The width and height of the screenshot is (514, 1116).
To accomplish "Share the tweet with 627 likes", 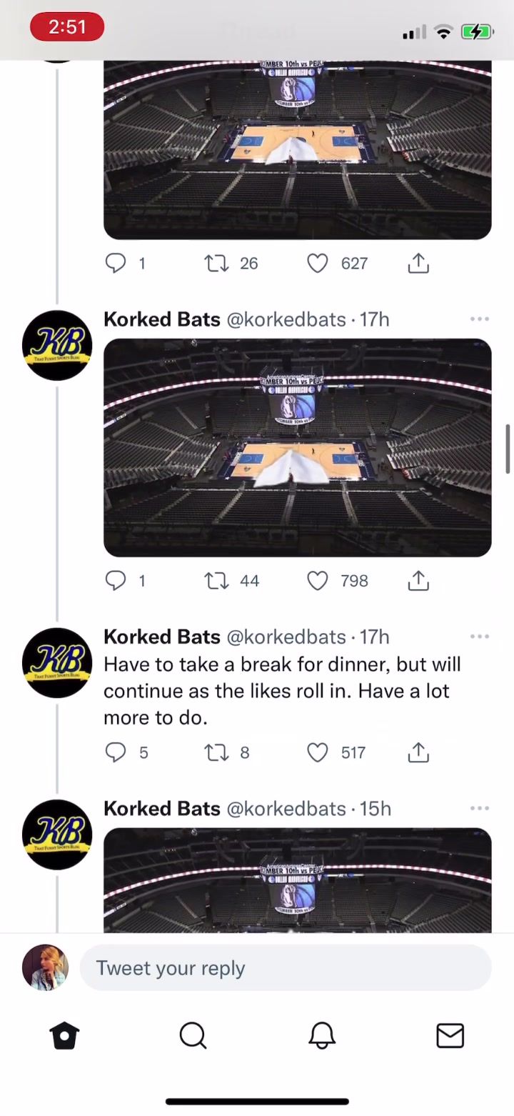I will pyautogui.click(x=418, y=264).
